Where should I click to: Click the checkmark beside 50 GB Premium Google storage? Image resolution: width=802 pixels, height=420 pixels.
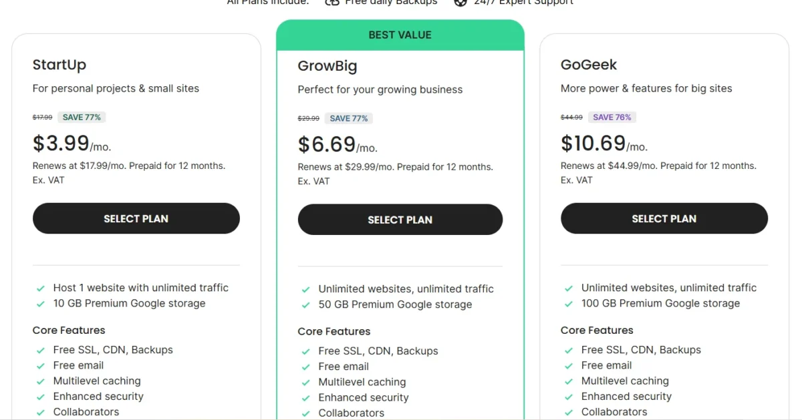click(x=305, y=304)
